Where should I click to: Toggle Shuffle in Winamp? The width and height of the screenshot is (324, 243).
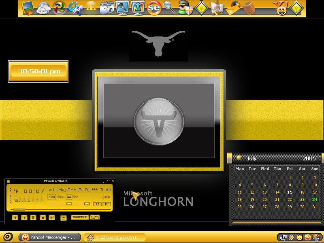pyautogui.click(x=79, y=217)
